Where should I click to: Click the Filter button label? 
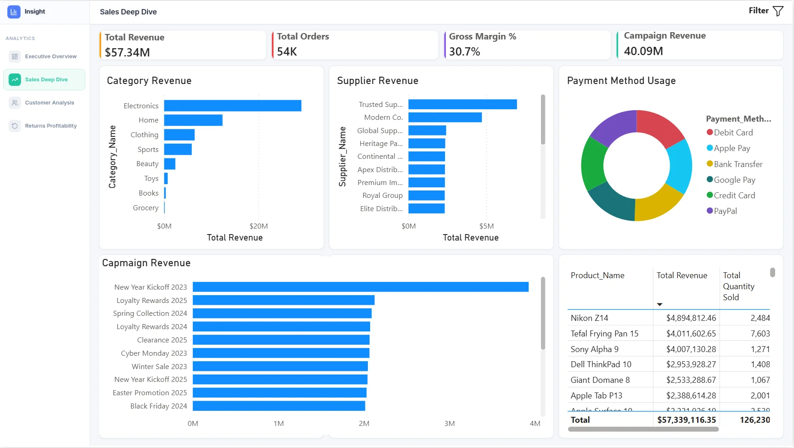[758, 11]
